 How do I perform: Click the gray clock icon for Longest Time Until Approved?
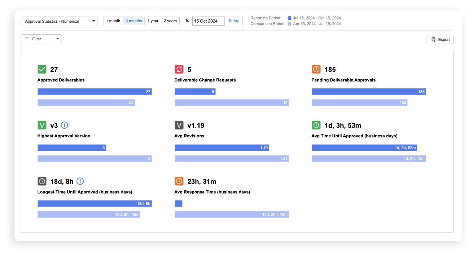[41, 181]
